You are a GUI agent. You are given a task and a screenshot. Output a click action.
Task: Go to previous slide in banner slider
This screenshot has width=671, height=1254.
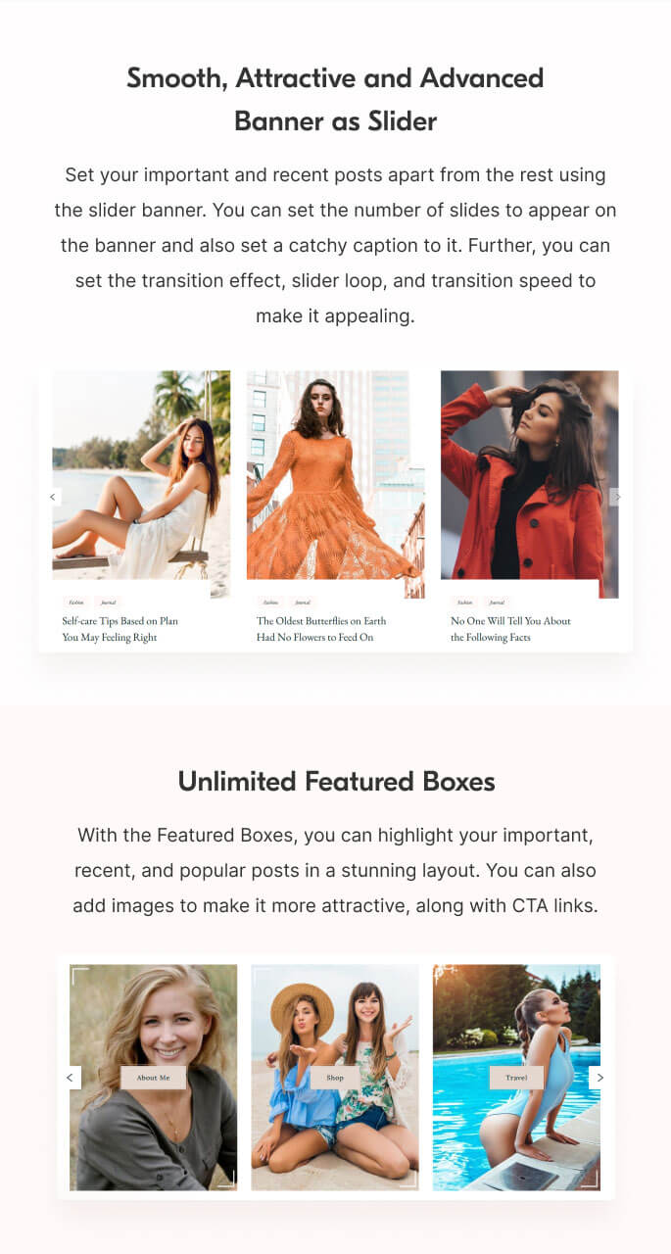pos(54,497)
